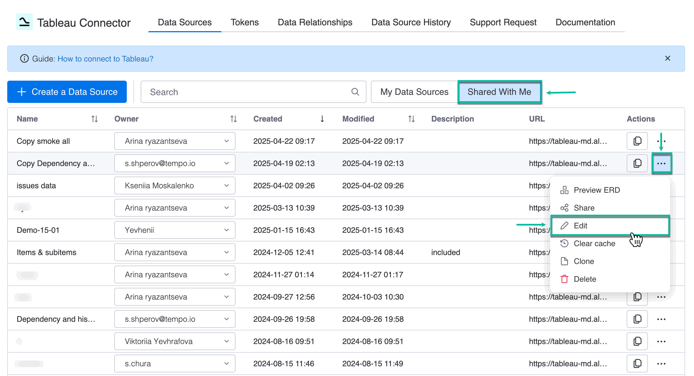
Task: Click the search magnifier icon
Action: click(x=355, y=92)
